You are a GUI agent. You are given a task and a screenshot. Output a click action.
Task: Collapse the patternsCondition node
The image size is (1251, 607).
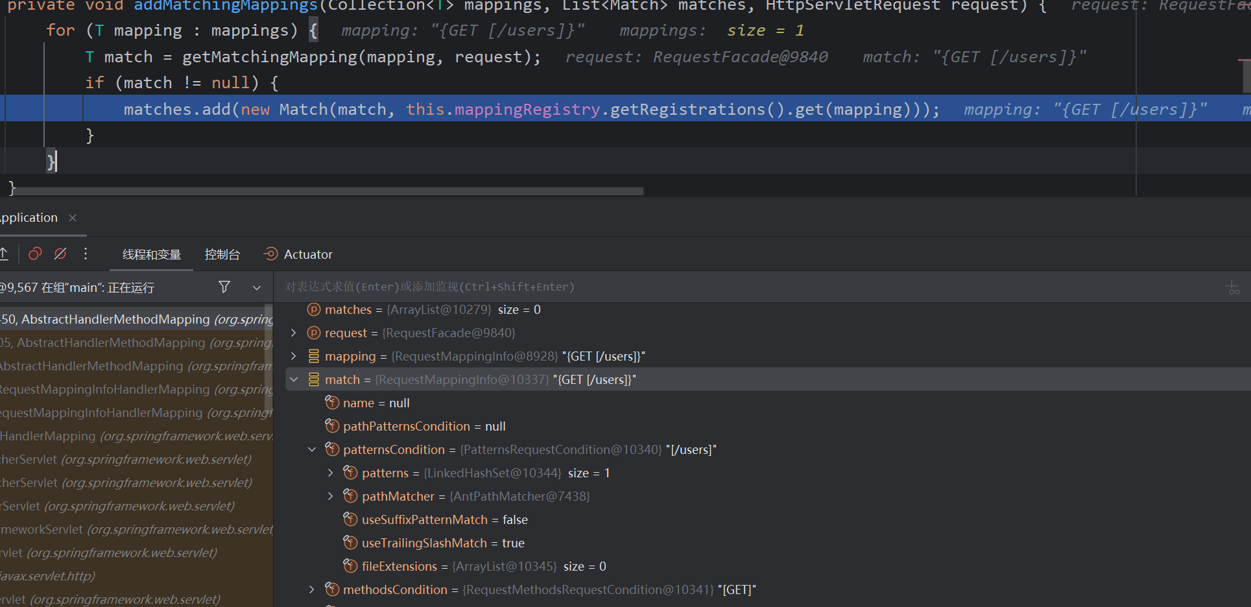(x=312, y=449)
